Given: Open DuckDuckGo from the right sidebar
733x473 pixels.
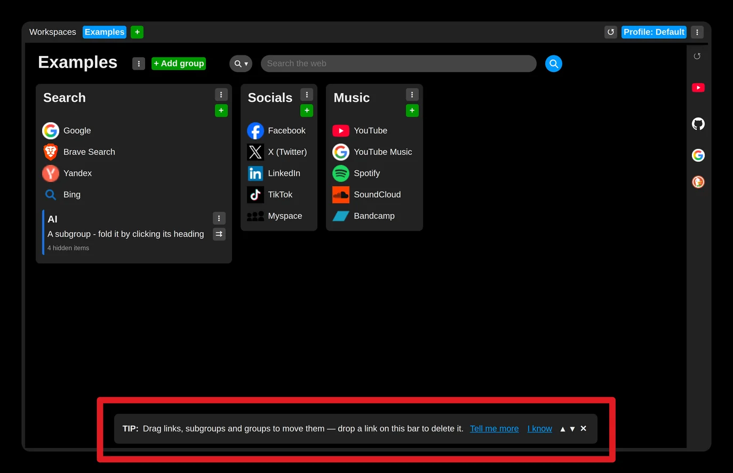Looking at the screenshot, I should [698, 182].
